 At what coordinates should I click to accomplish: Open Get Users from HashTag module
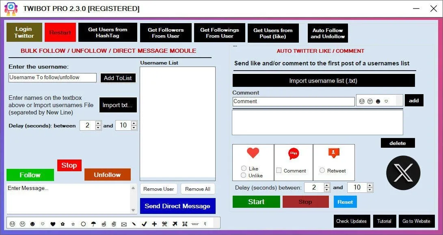[x=108, y=32]
